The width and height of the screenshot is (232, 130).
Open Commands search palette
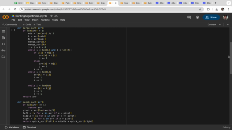click(x=10, y=25)
